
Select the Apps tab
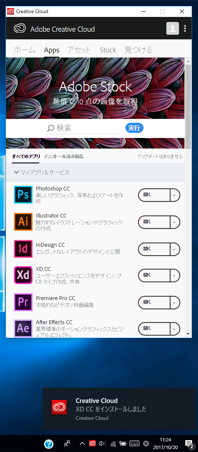[x=52, y=50]
